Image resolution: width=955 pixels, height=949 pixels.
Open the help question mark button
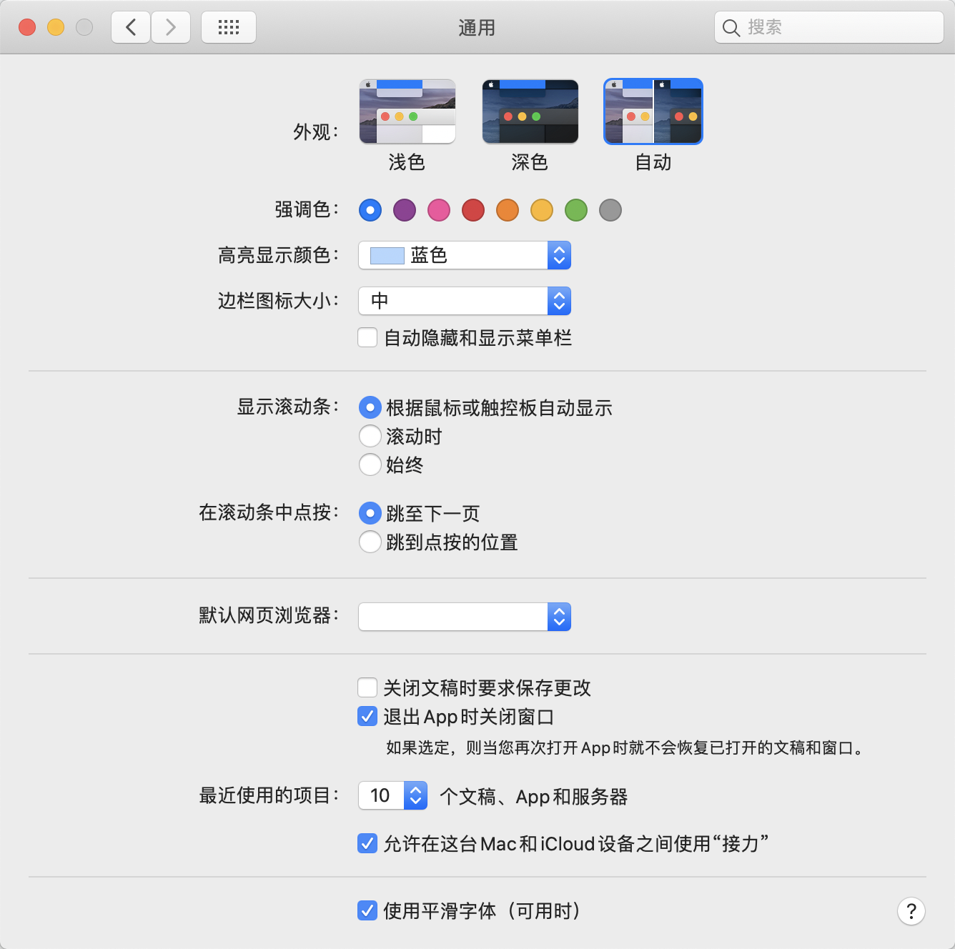tap(911, 911)
